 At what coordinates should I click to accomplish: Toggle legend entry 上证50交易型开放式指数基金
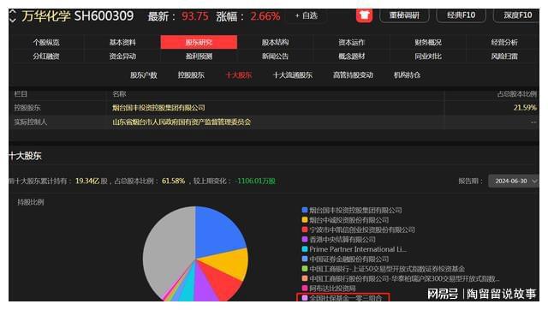tap(383, 269)
